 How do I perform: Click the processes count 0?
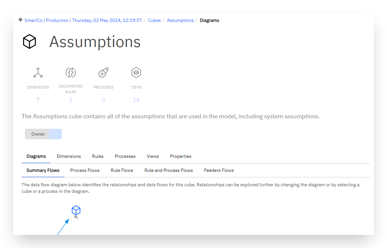point(103,100)
